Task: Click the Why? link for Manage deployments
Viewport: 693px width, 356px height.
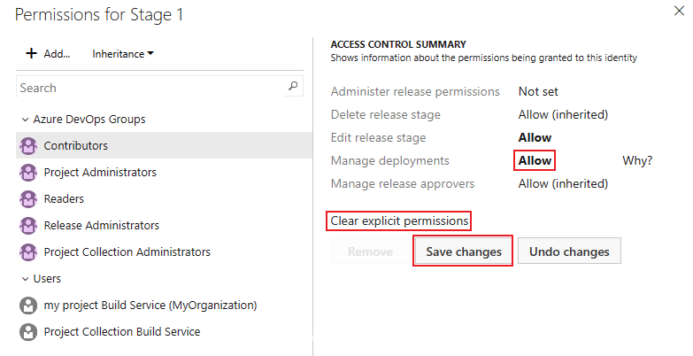Action: point(637,160)
